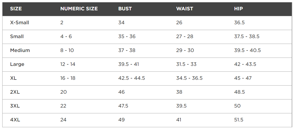
Task: Click the 39.5 - 41 bust value
Action: click(129, 64)
